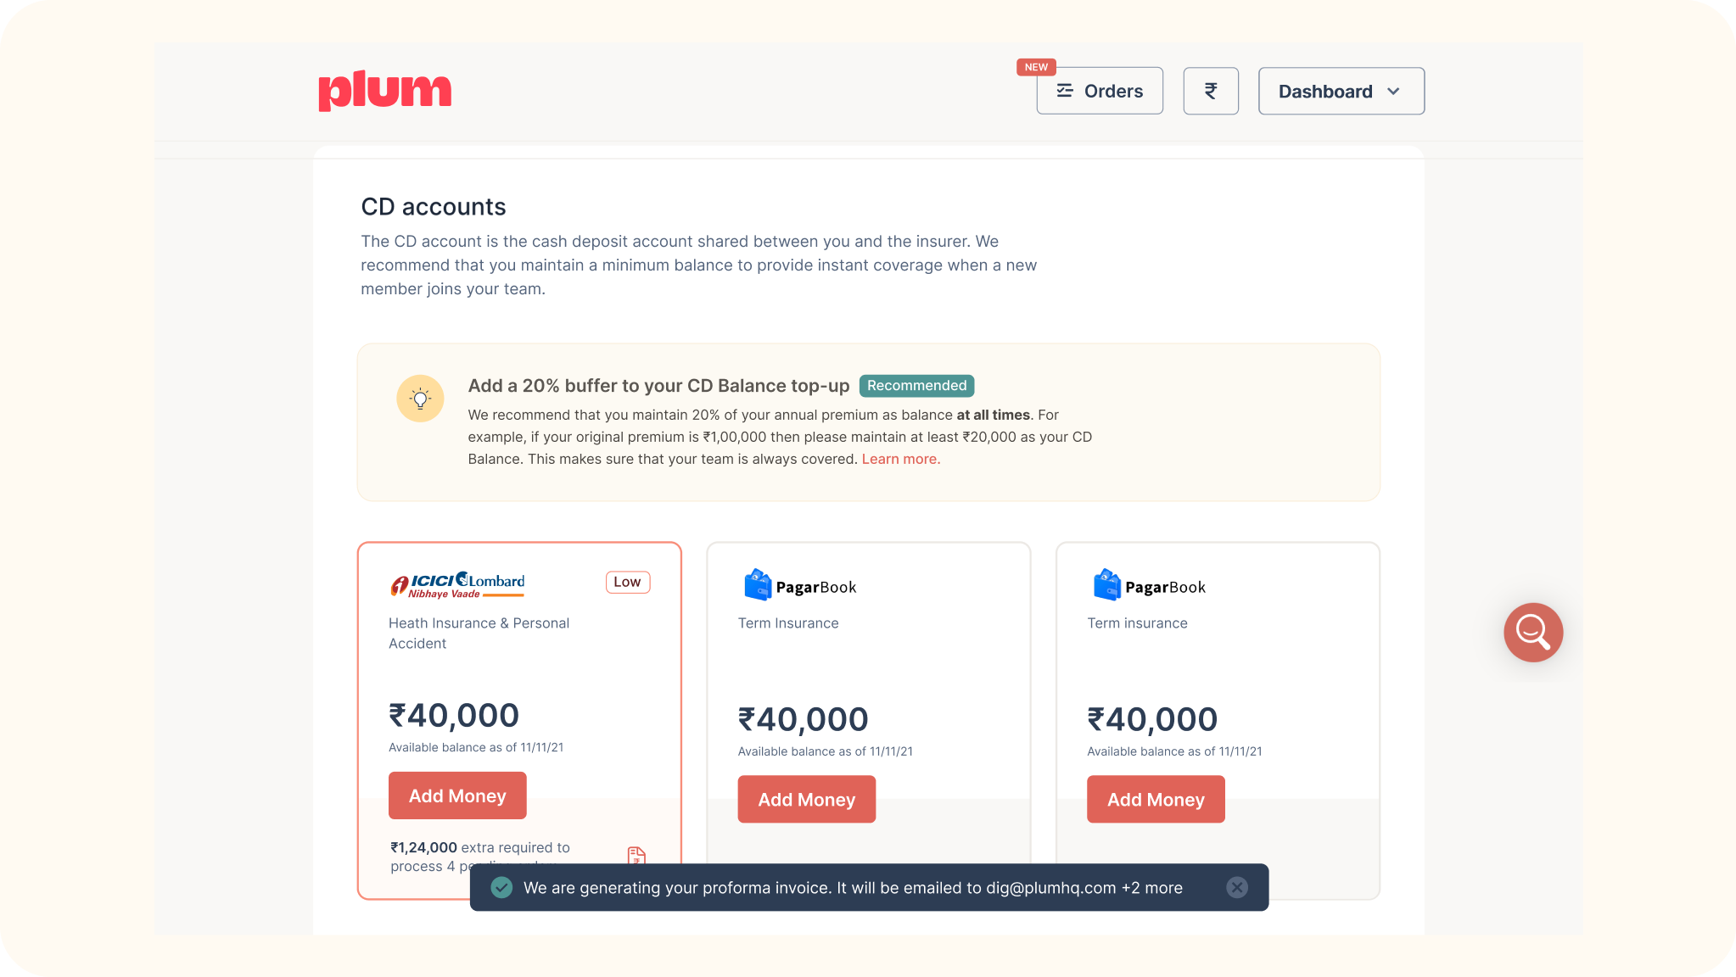Click first PagarBook logo
This screenshot has width=1736, height=977.
[799, 585]
